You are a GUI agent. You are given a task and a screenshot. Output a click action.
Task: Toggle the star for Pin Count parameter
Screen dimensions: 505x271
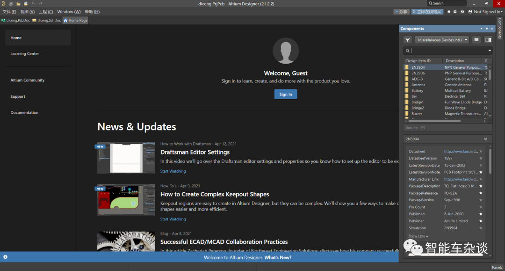click(x=481, y=207)
